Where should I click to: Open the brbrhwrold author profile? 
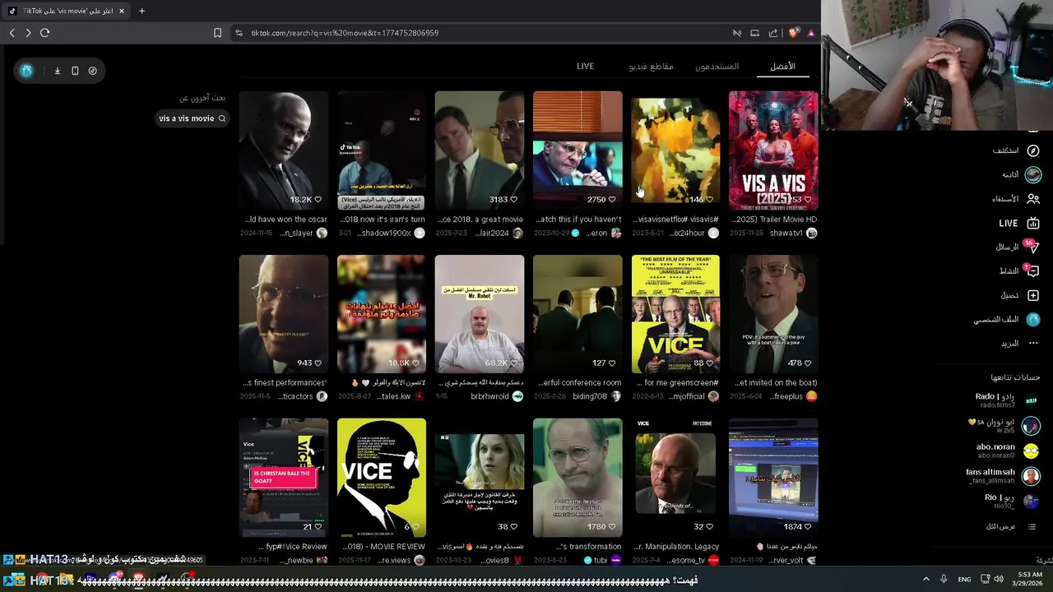(497, 396)
